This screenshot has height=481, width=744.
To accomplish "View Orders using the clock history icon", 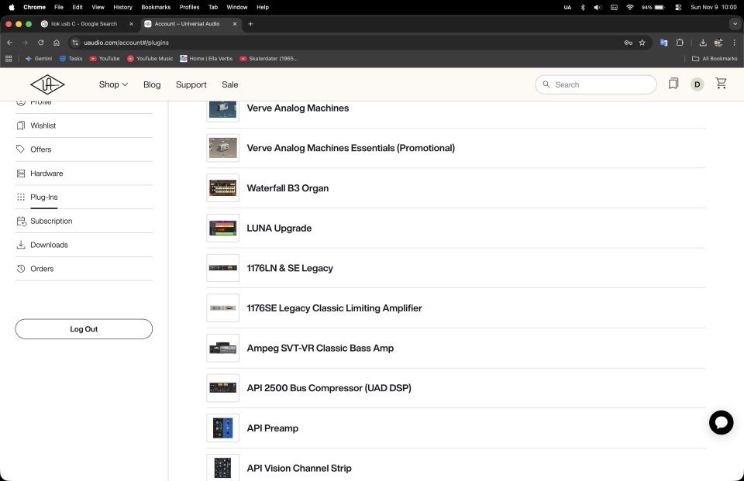I will pos(21,269).
